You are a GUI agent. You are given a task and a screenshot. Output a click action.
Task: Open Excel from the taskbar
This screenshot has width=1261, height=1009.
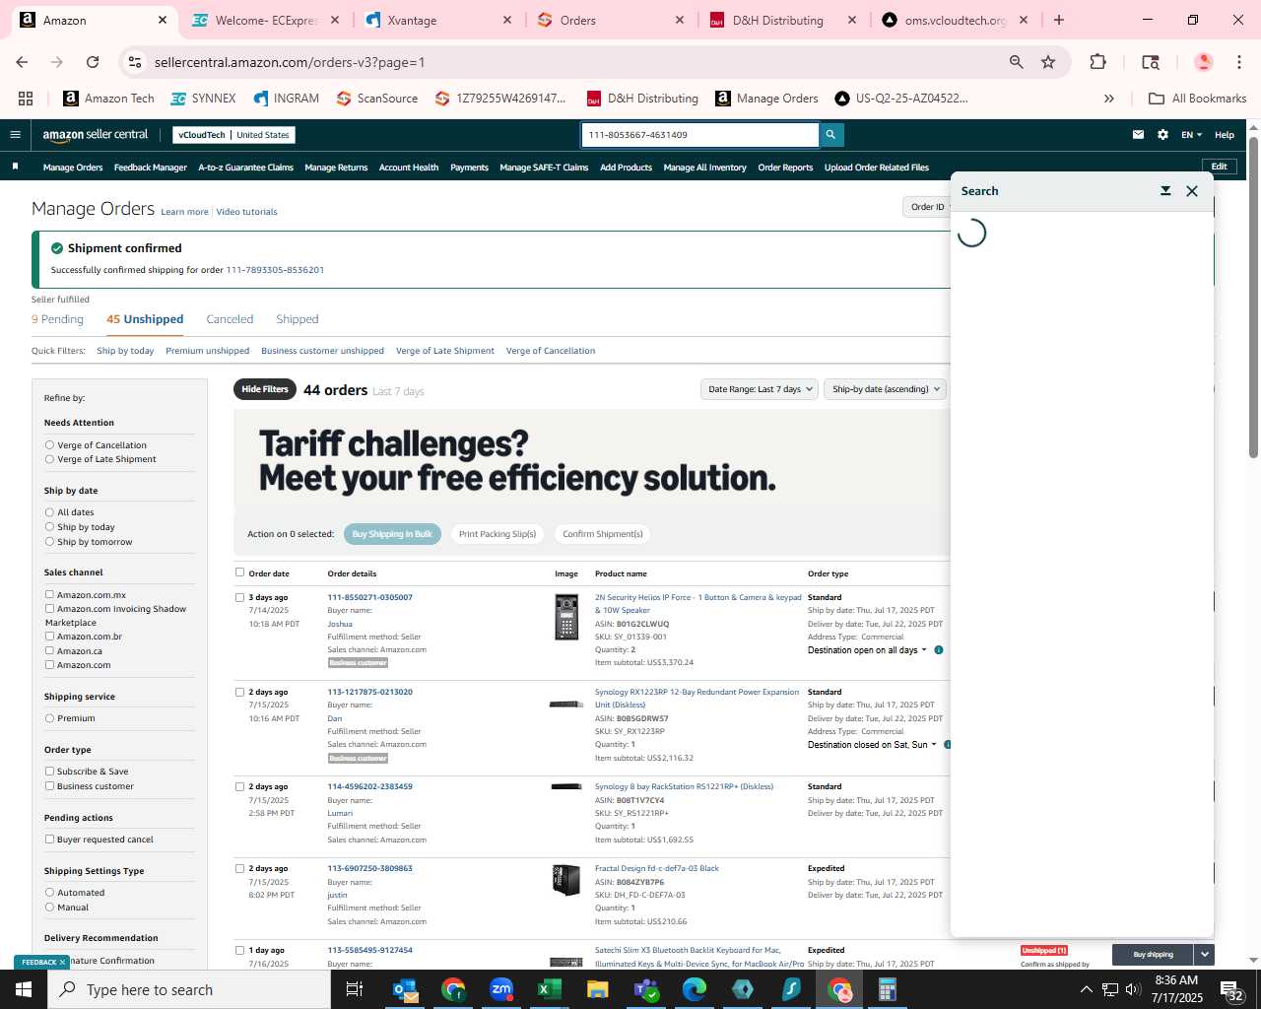click(x=550, y=989)
